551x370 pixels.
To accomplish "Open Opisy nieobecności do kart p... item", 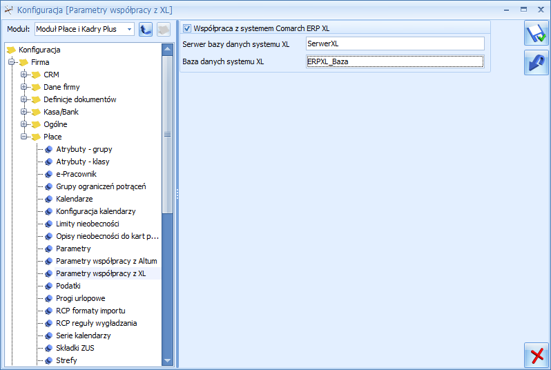I will (107, 237).
